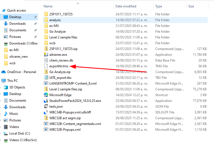Select the Go Analyze folder icon
The width and height of the screenshot is (214, 145).
46,32
